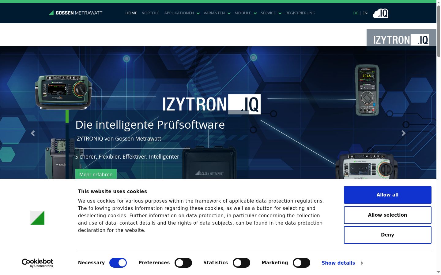Image resolution: width=441 pixels, height=275 pixels.
Task: Open the Registrierung navigation item
Action: (x=300, y=13)
